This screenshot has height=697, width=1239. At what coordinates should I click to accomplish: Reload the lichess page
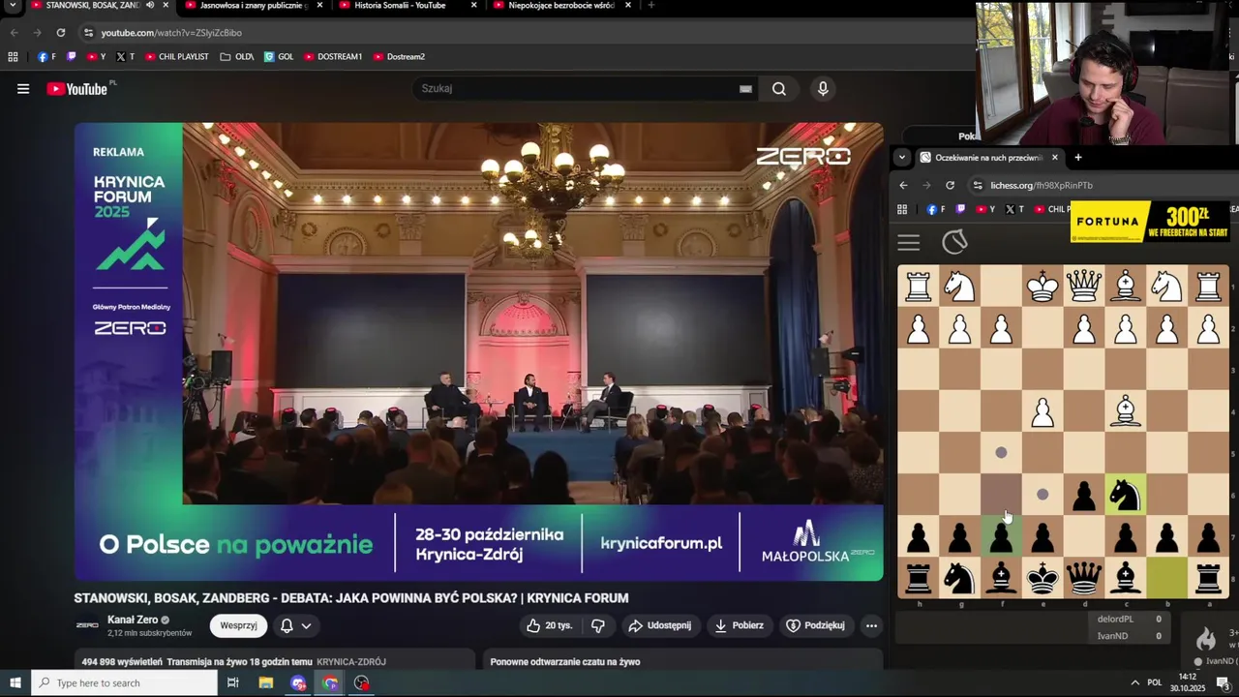(950, 186)
